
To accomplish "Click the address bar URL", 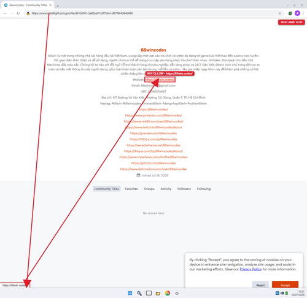I will tap(82, 13).
